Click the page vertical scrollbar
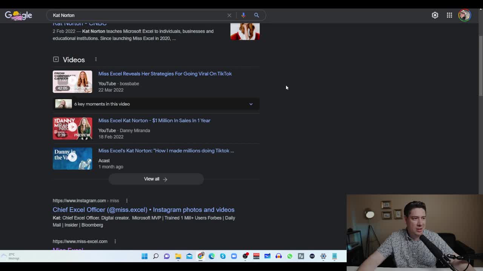This screenshot has height=271, width=483. [480, 66]
